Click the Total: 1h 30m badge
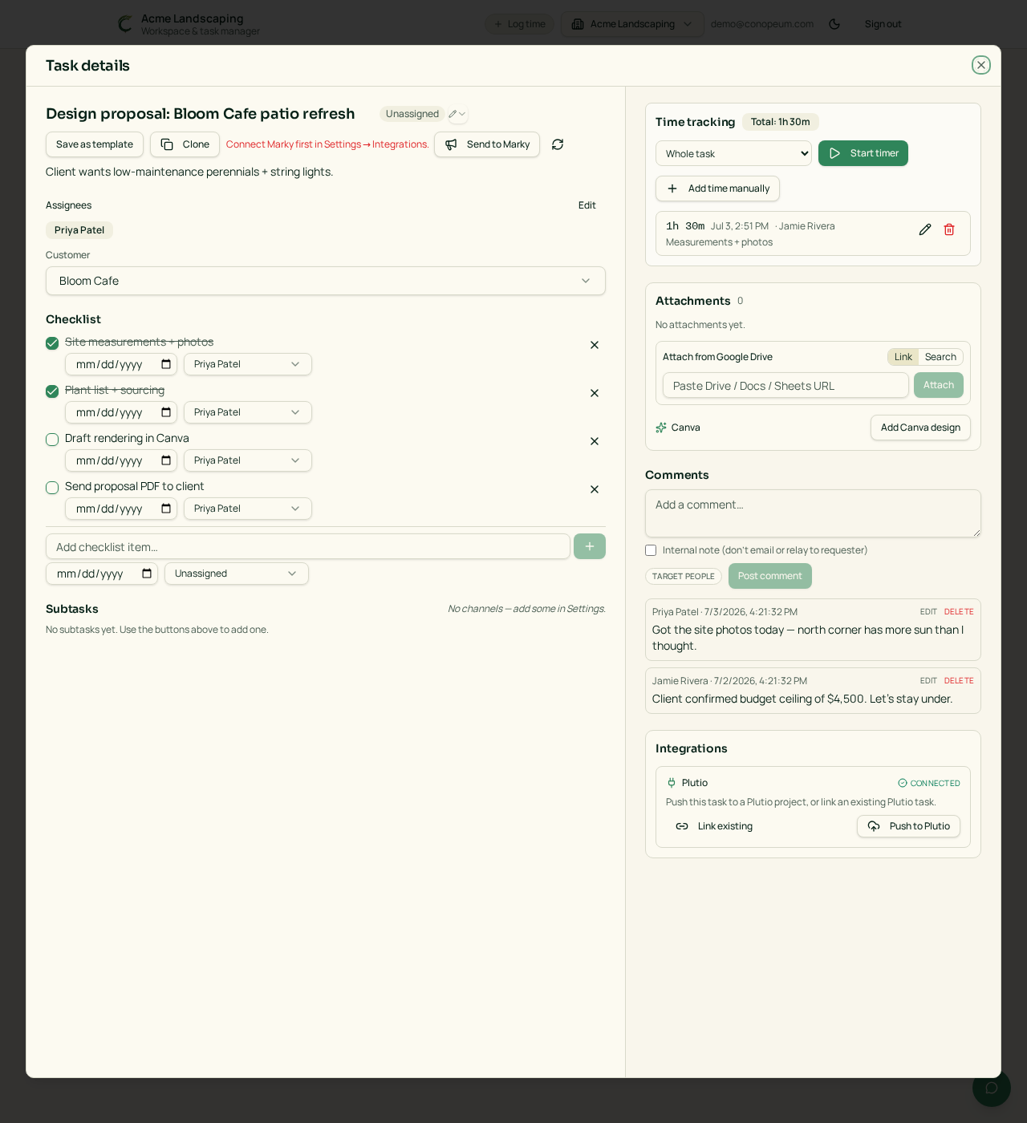Screen dimensions: 1027x1123 [x=781, y=122]
